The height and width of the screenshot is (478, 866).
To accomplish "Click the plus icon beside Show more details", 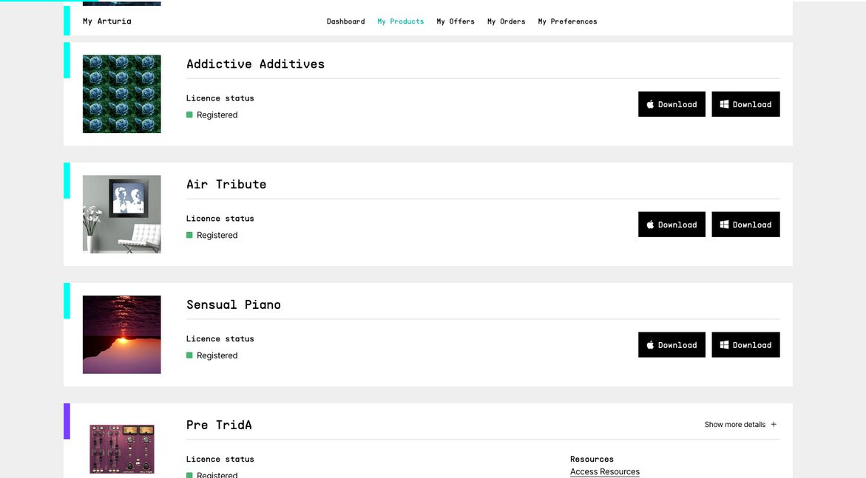I will (x=774, y=425).
